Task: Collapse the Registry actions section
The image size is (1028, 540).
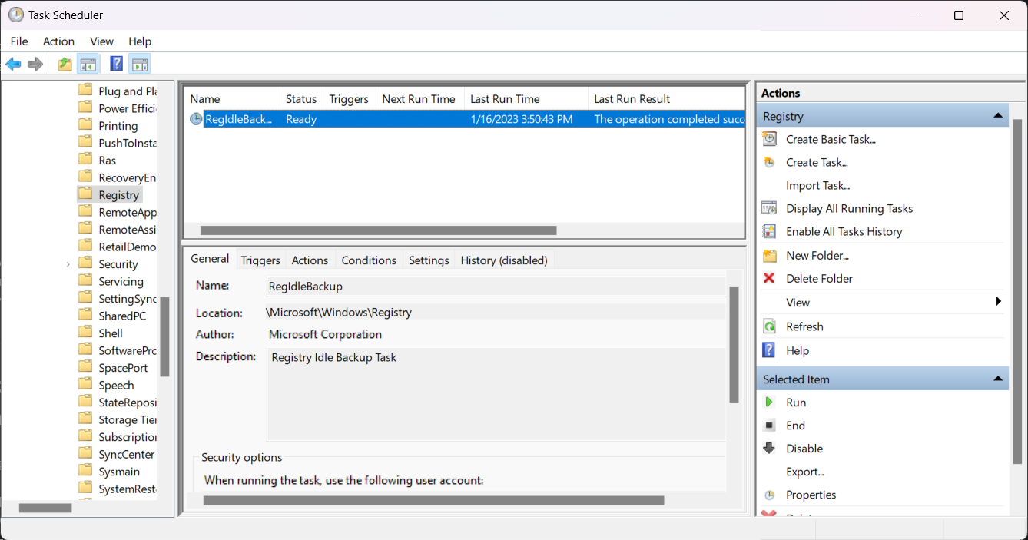Action: point(998,116)
